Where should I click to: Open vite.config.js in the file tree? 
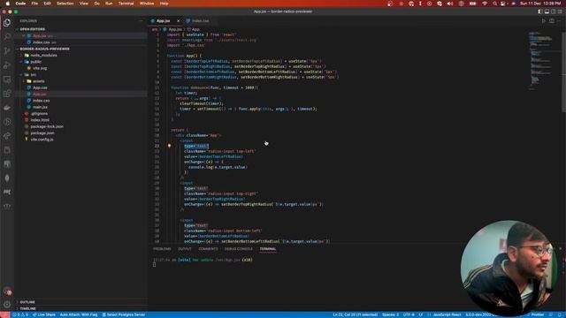[x=42, y=140]
